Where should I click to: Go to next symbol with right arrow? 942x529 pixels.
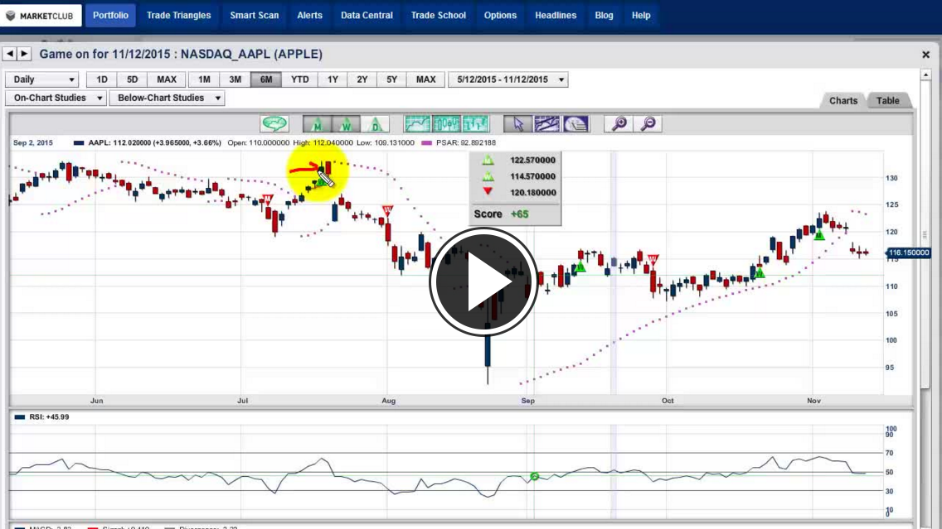24,54
